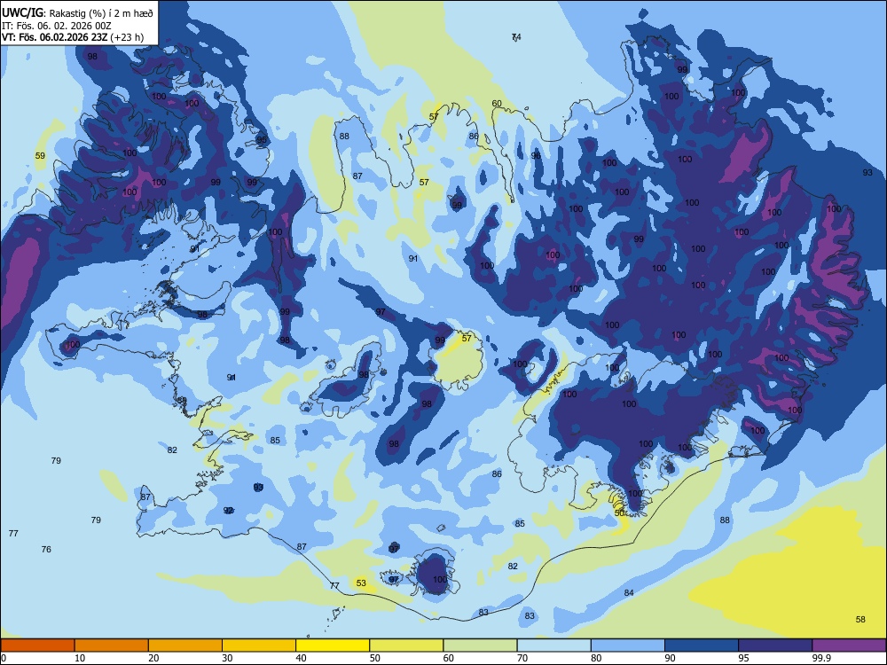Click the '95' value in the northwest

[262, 140]
